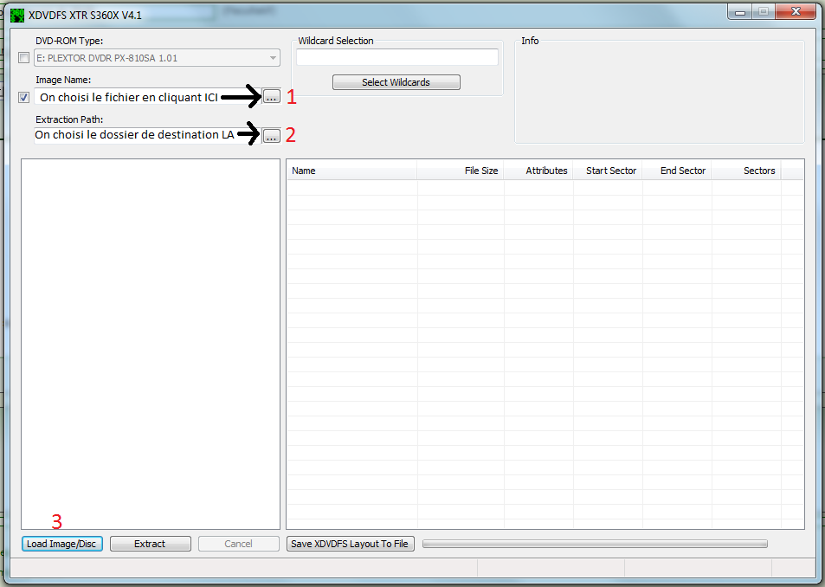
Task: Close the XDVDFS XTR S360X window
Action: (x=796, y=11)
